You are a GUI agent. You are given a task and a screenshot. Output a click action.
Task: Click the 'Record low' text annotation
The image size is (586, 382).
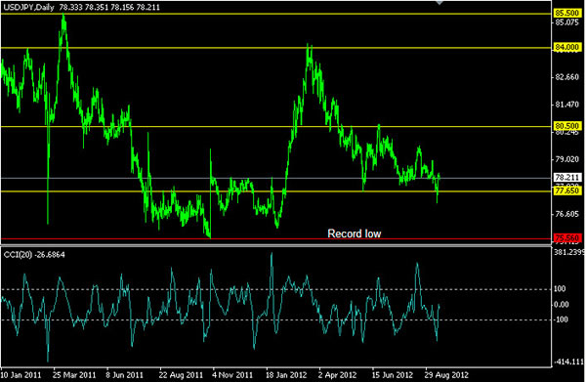(x=355, y=233)
